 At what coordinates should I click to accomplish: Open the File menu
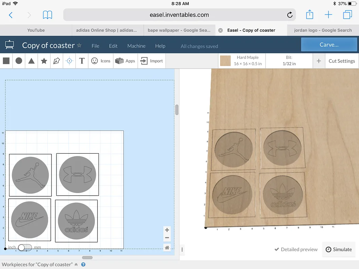point(95,46)
